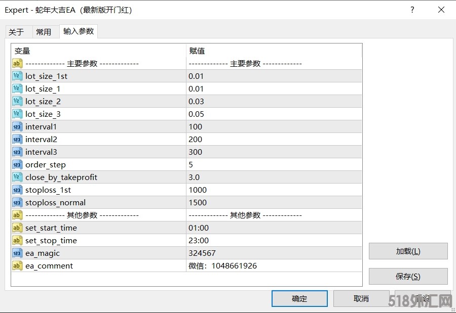Click the integer icon for stoploss_normal
The height and width of the screenshot is (313, 456).
coord(17,202)
